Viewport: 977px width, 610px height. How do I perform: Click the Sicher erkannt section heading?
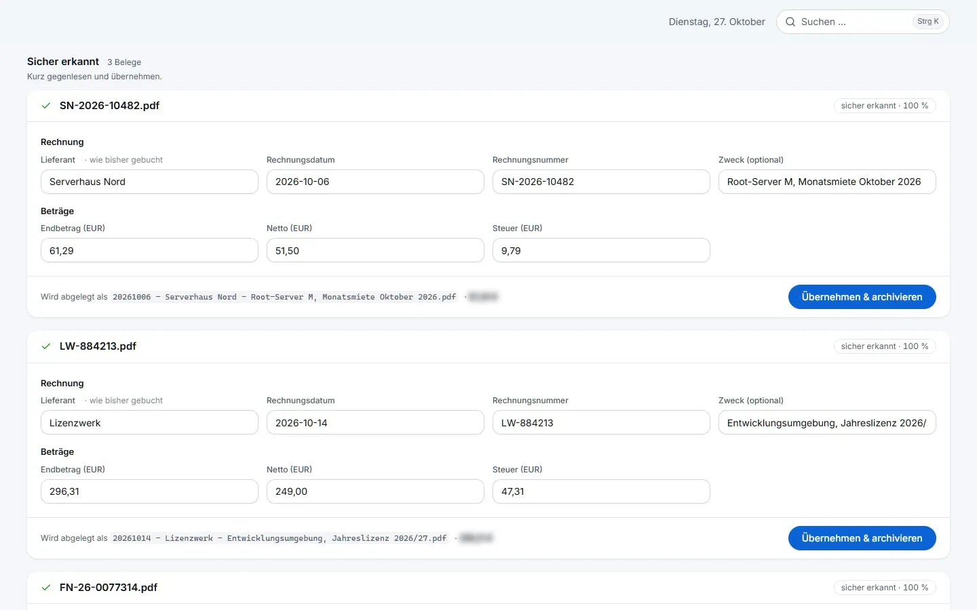click(x=63, y=62)
